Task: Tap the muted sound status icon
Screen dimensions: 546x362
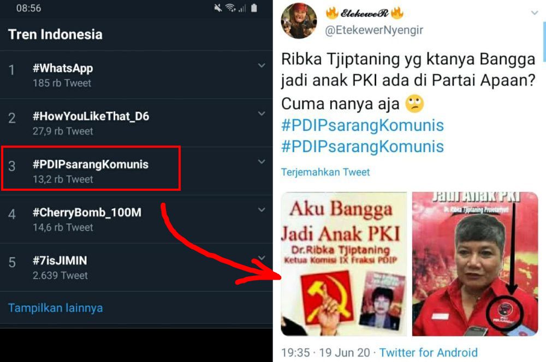Action: [218, 8]
